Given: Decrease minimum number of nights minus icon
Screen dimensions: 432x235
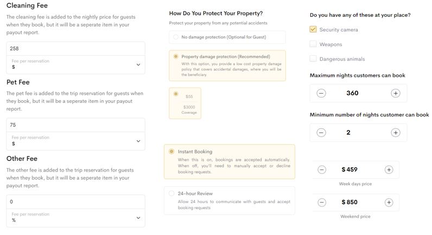Looking at the screenshot, I should tap(321, 133).
